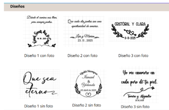Viewport: 169px width, 110px height.
Task: Click the 'Diseño 1 con foto' label
Action: (39, 56)
